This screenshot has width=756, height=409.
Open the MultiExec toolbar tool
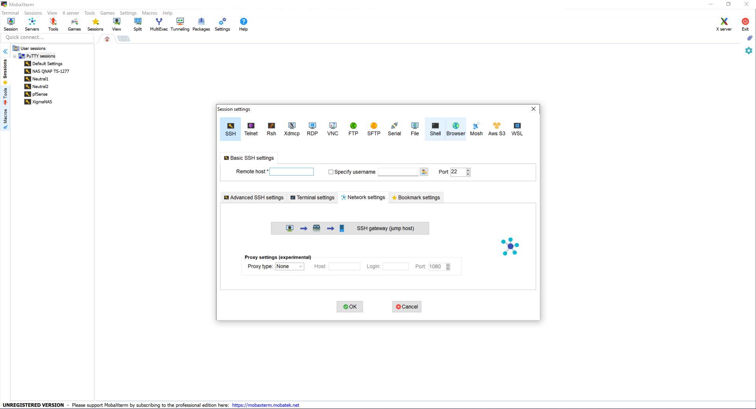(x=159, y=24)
